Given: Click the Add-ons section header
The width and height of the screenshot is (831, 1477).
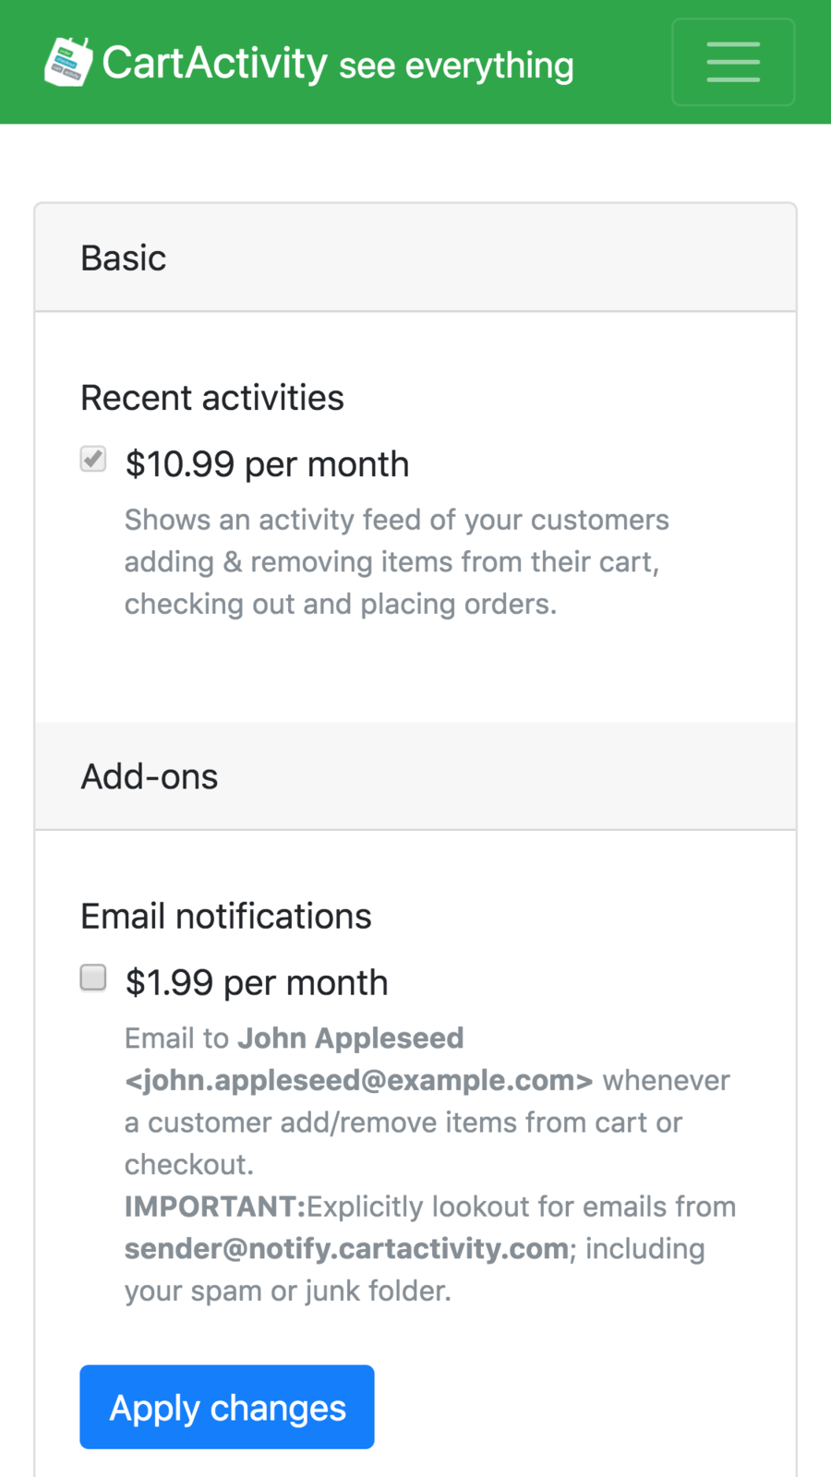Looking at the screenshot, I should pyautogui.click(x=150, y=777).
